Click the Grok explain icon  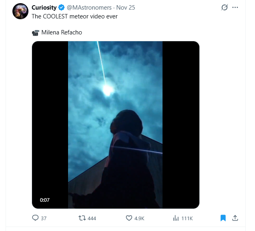(225, 7)
